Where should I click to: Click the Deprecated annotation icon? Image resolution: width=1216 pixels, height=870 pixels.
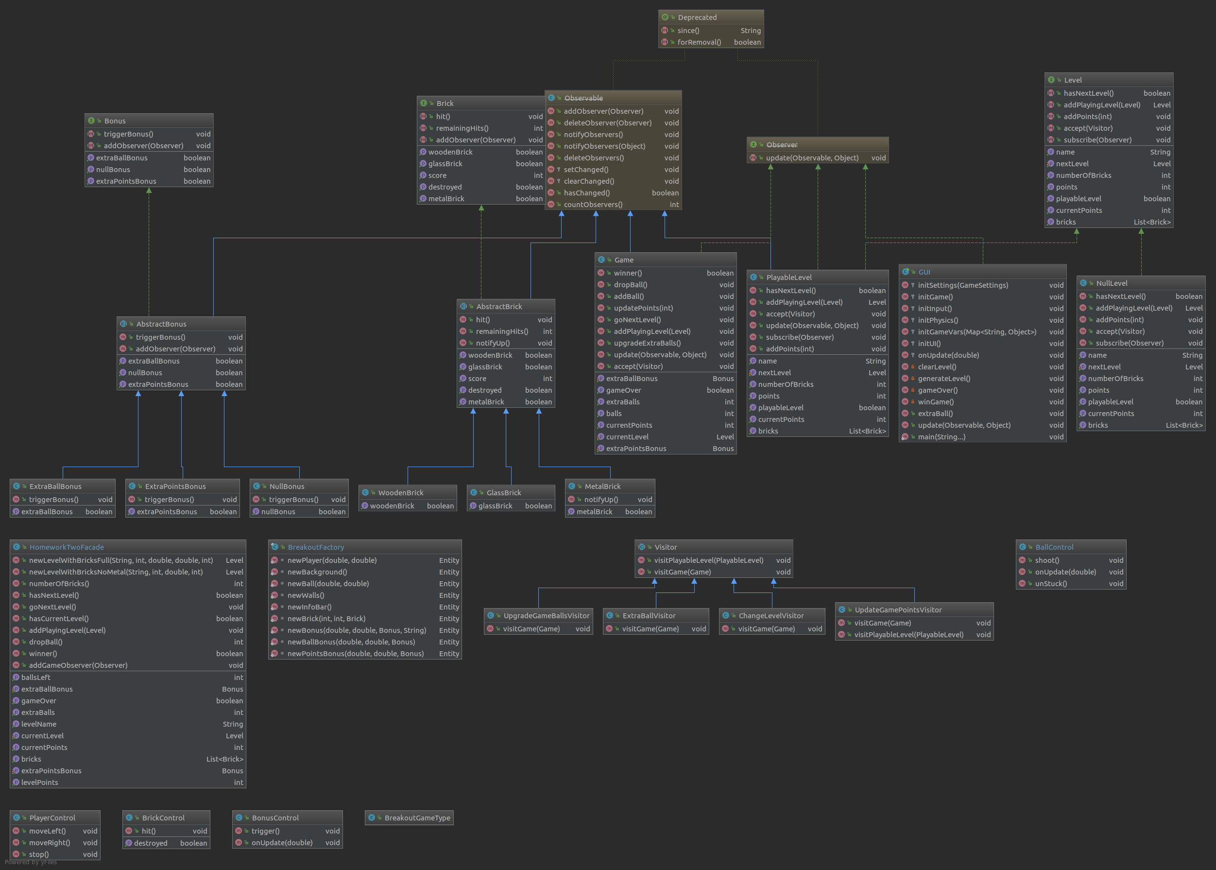tap(665, 17)
